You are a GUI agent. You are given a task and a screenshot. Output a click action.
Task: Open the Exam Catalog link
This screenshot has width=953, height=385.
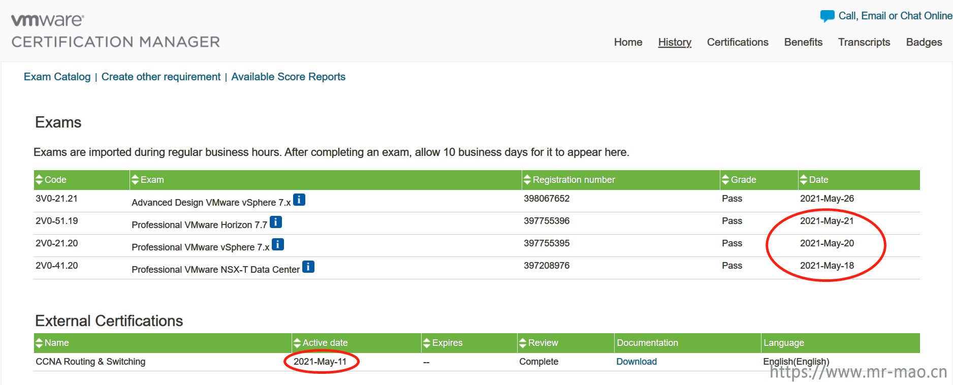57,77
